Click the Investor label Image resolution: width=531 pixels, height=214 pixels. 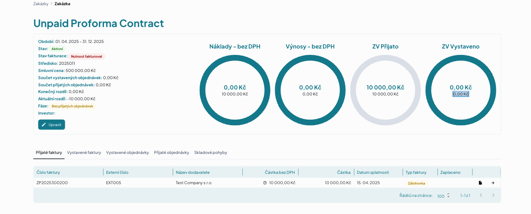(x=47, y=113)
